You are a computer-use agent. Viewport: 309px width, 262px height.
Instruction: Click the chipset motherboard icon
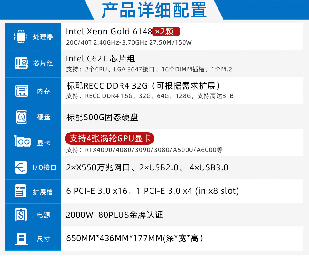(22, 63)
